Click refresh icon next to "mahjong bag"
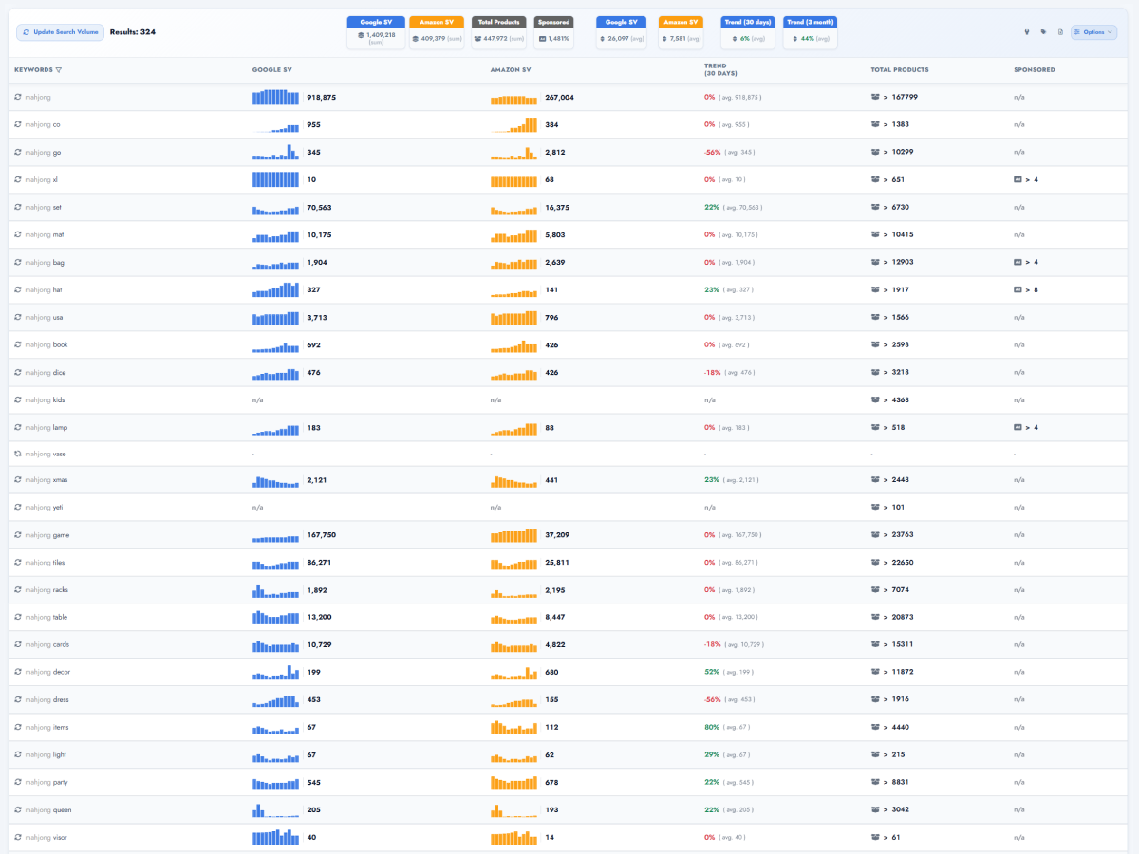 17,262
